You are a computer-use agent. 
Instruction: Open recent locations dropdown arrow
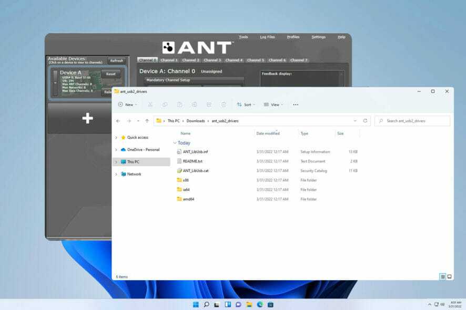(x=138, y=121)
